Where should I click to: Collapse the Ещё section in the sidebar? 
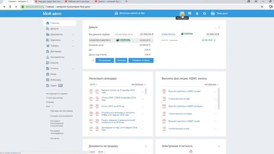point(50,106)
